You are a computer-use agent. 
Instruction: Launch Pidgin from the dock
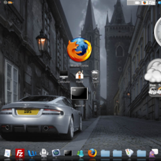153,153
